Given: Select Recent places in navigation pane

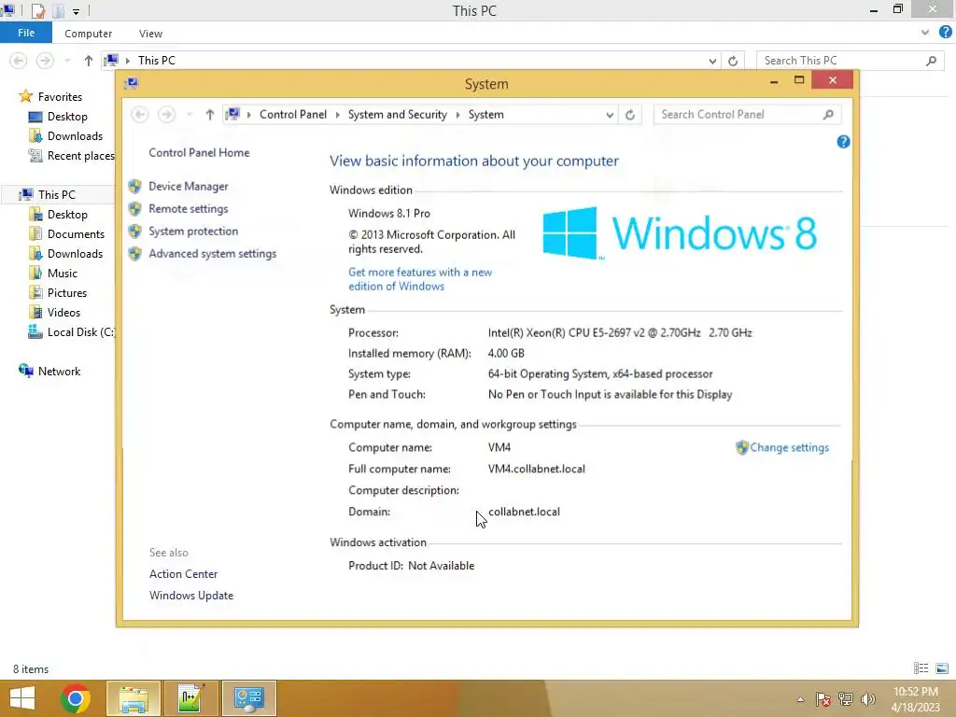Looking at the screenshot, I should (80, 156).
